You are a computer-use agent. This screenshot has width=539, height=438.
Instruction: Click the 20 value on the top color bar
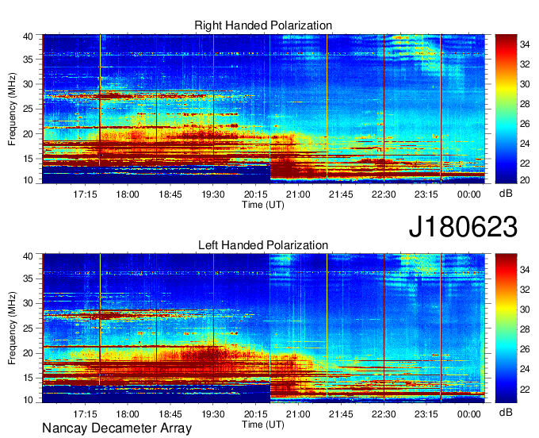coord(525,179)
